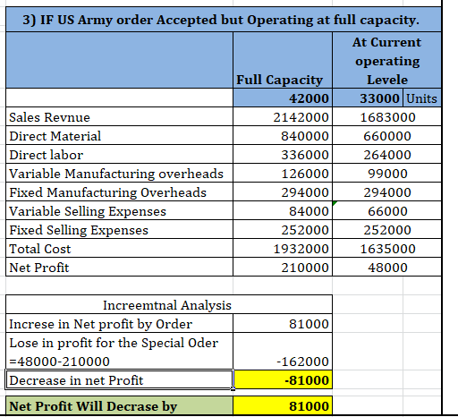Click Direct Material value 840000
The height and width of the screenshot is (417, 458).
point(283,135)
